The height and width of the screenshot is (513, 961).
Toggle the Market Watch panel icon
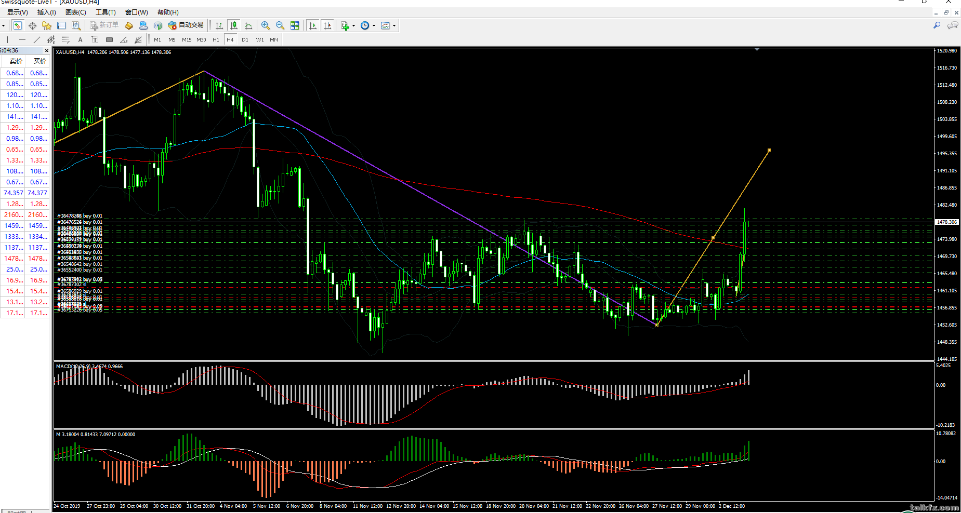click(18, 25)
